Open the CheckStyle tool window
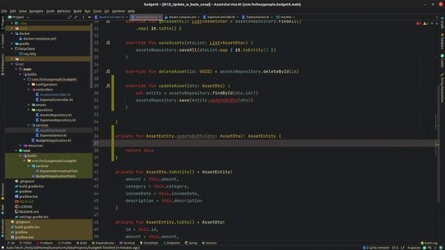This screenshot has width=445, height=250. [149, 243]
